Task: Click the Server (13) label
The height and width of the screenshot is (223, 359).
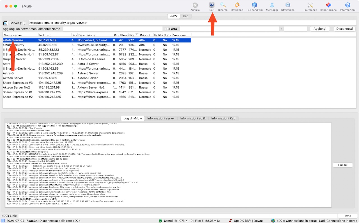Action: (17, 23)
